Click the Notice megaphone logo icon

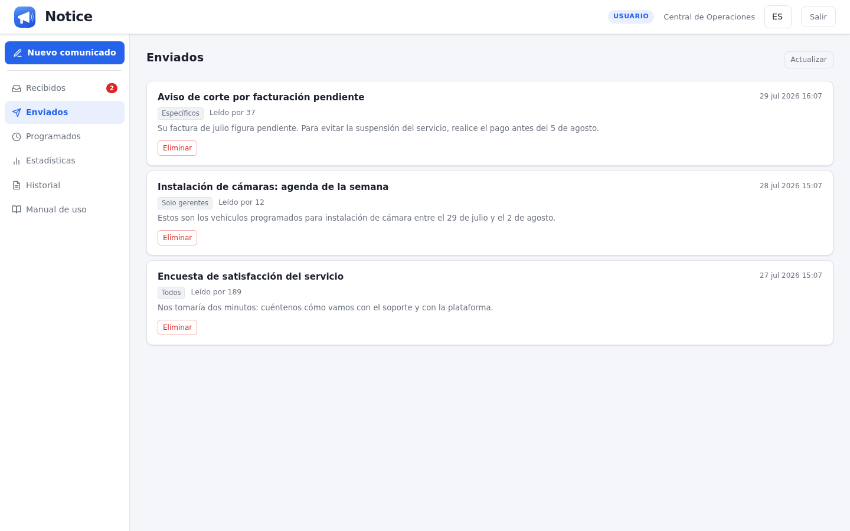(x=25, y=17)
